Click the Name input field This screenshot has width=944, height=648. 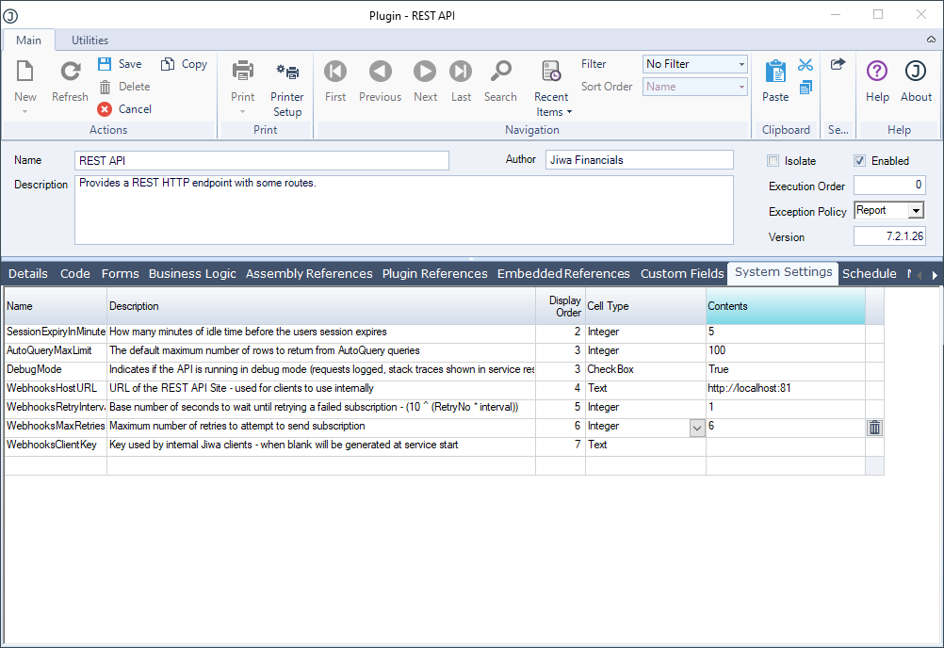pyautogui.click(x=262, y=160)
